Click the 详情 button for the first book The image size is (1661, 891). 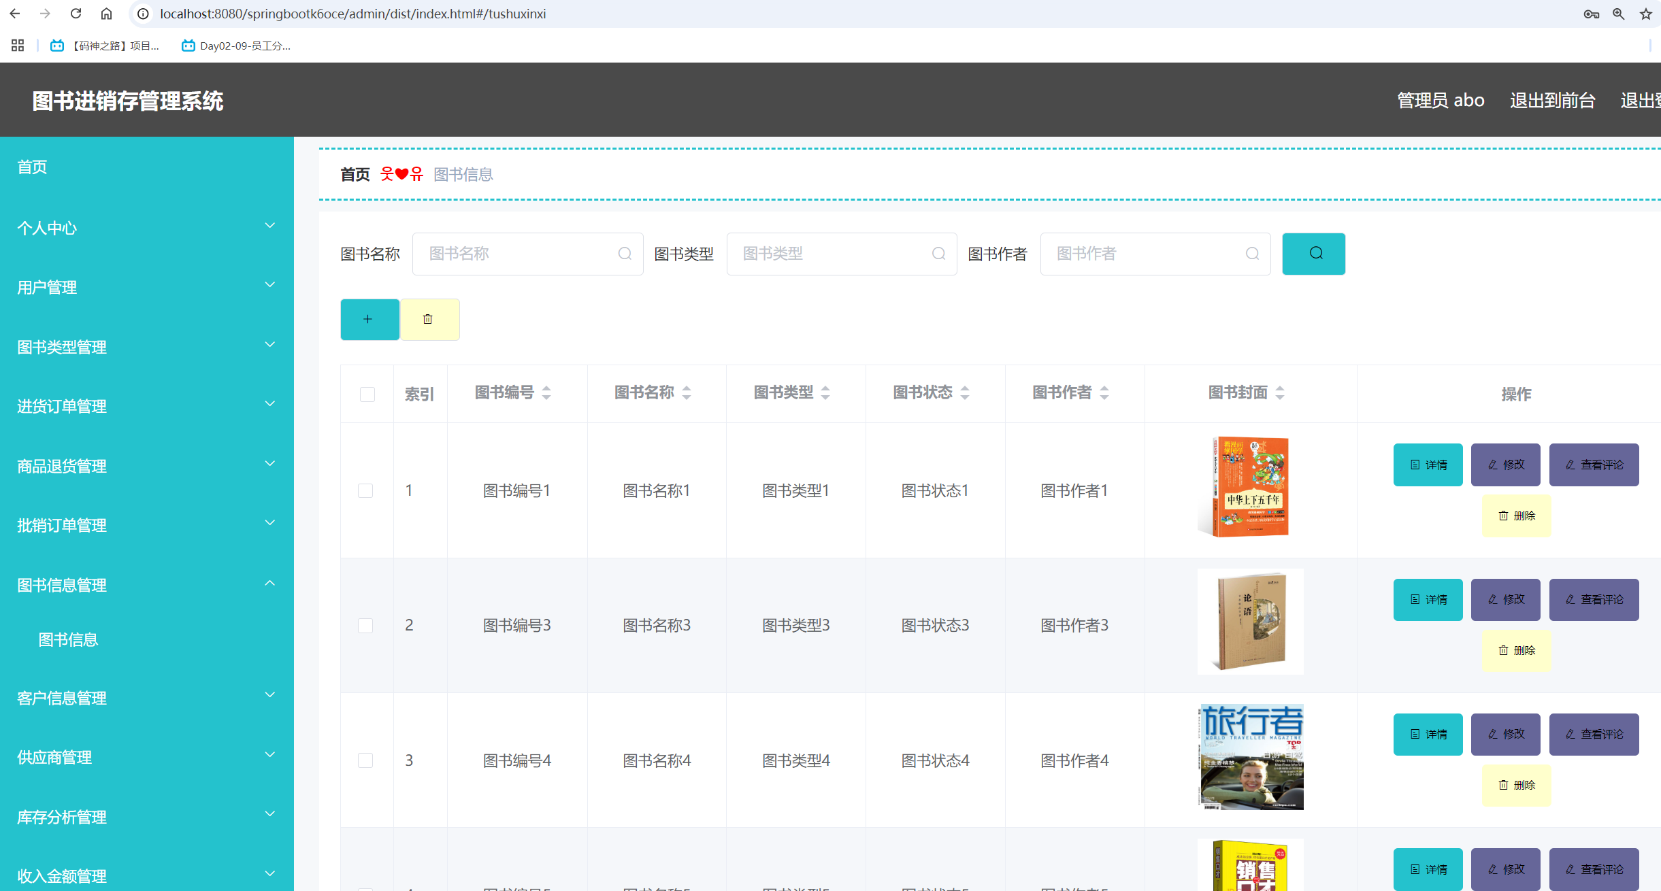[x=1428, y=465]
